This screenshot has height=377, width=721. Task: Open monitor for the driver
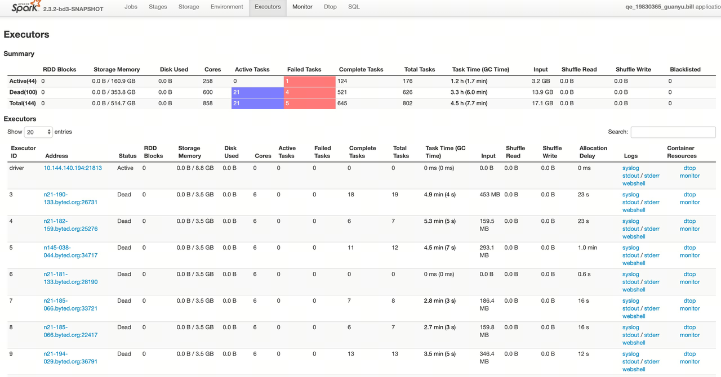(689, 176)
